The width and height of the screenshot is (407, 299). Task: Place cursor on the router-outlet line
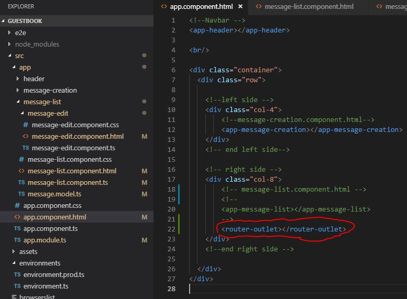[x=283, y=229]
